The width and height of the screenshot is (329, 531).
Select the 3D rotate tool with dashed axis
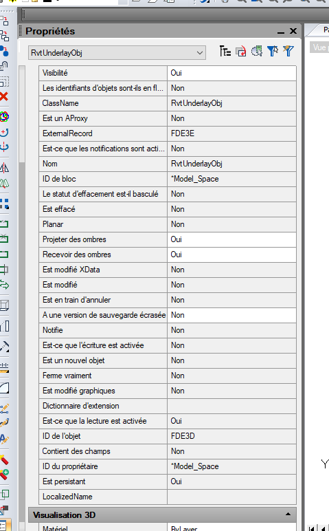pyautogui.click(x=4, y=147)
